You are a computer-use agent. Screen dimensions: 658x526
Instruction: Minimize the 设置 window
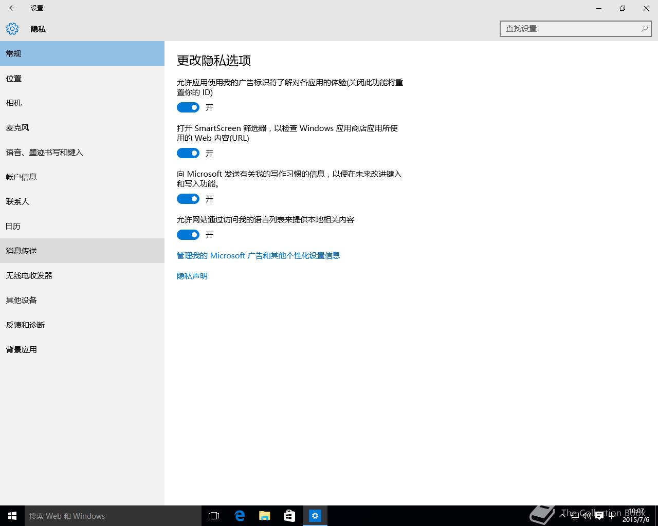[x=599, y=8]
